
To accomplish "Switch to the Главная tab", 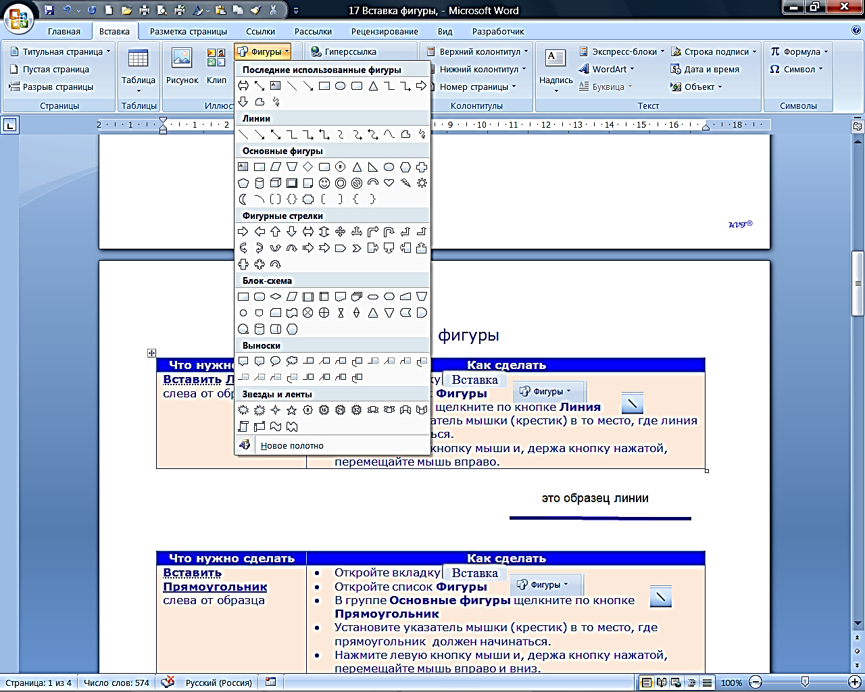I will tap(64, 31).
